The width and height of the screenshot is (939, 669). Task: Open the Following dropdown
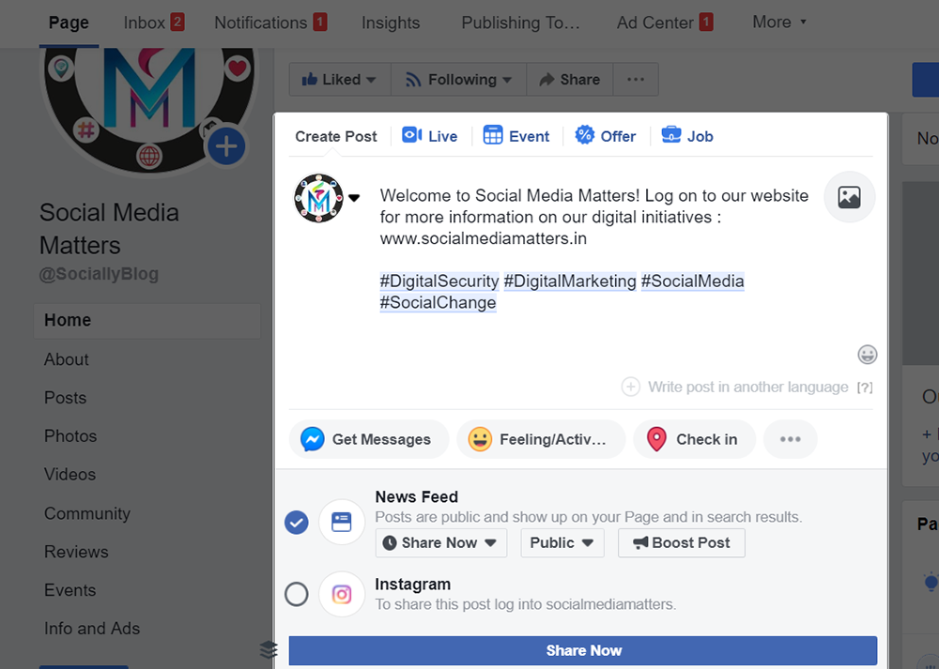click(x=459, y=80)
